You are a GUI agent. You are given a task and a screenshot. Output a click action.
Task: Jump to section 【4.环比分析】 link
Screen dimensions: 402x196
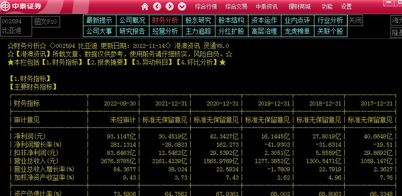tap(198, 62)
